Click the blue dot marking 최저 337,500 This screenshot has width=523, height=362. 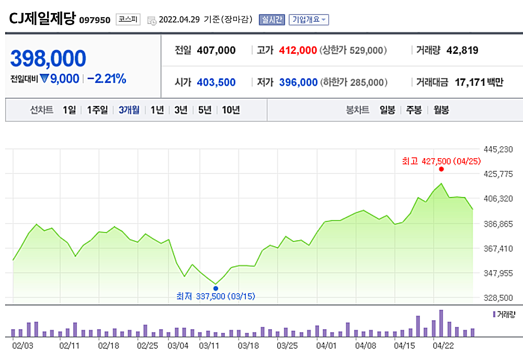click(x=215, y=288)
